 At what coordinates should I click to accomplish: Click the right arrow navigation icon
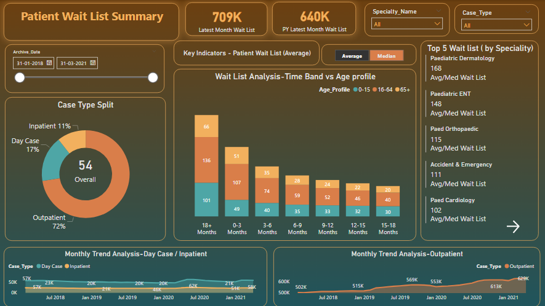point(513,227)
